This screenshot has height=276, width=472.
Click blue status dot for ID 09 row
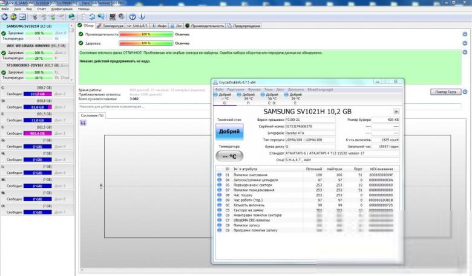click(220, 200)
